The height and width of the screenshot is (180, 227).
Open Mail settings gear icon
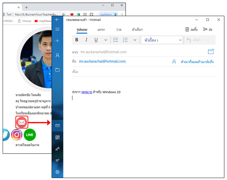57,172
